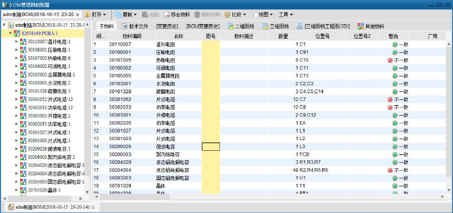Open the [BOM变更历史] tab

[x=202, y=26]
